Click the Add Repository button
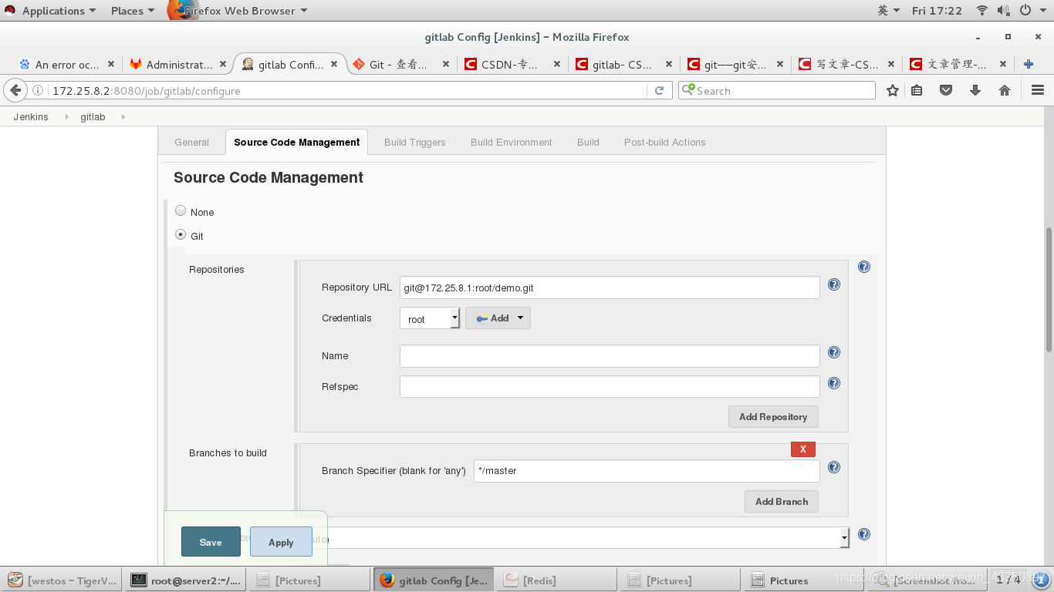Viewport: 1054px width, 592px height. pyautogui.click(x=773, y=416)
